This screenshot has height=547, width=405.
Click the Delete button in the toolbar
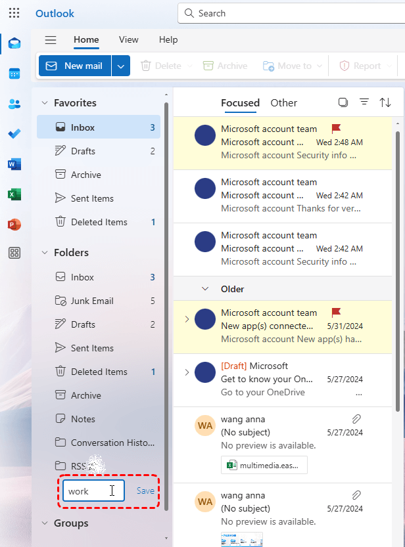click(x=161, y=66)
